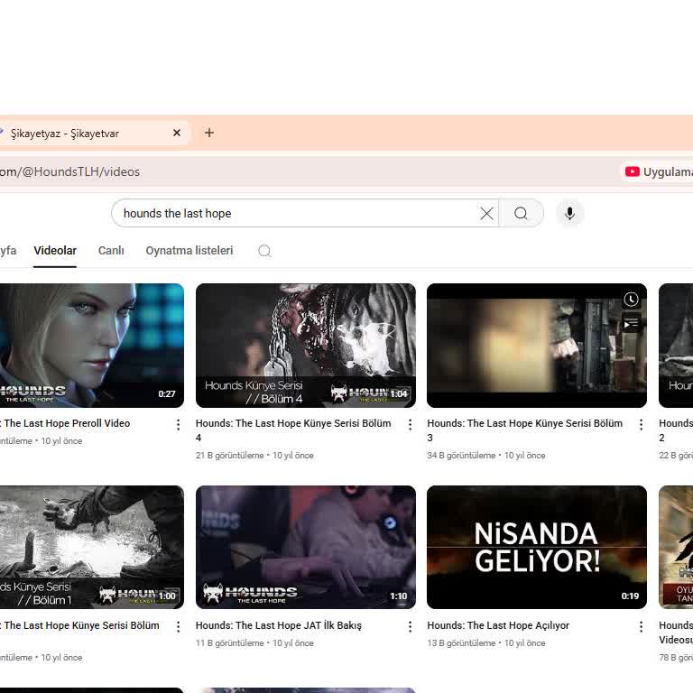Clear the search box text with X

point(486,214)
